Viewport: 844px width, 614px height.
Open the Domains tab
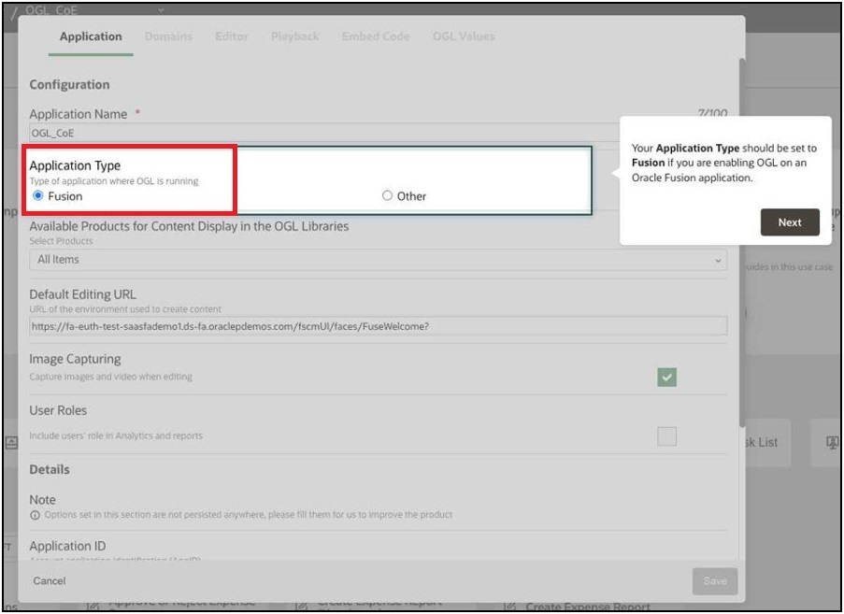(168, 36)
